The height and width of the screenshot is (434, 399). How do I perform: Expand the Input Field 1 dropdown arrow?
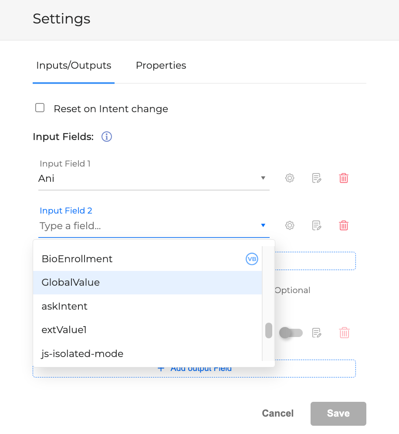pyautogui.click(x=263, y=178)
